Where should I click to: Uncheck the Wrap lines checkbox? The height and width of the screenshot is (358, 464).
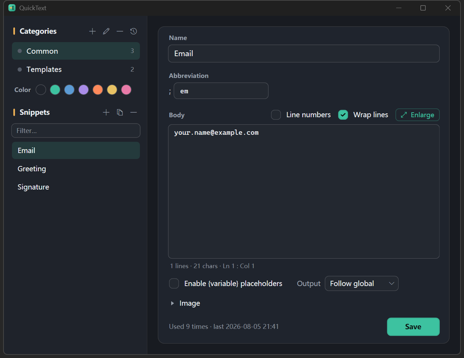click(343, 115)
